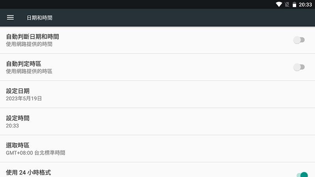The image size is (315, 177).
Task: Tap the 2023年5月19日 date value
Action: [24, 98]
